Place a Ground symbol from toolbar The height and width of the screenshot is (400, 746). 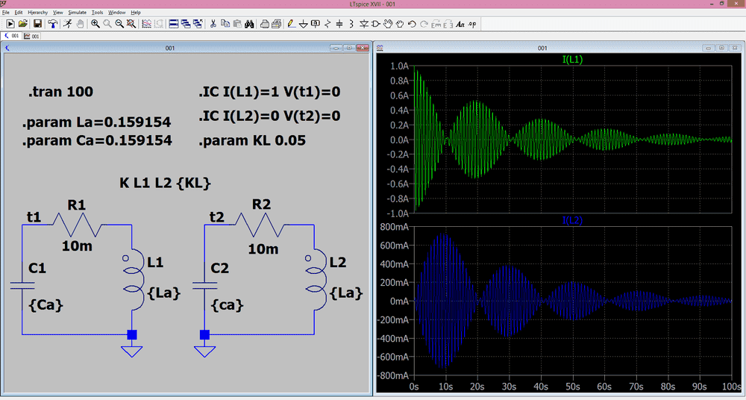pos(303,24)
